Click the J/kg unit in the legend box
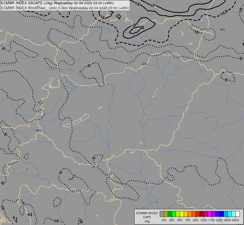Viewport: 244px width, 225px height. click(147, 221)
